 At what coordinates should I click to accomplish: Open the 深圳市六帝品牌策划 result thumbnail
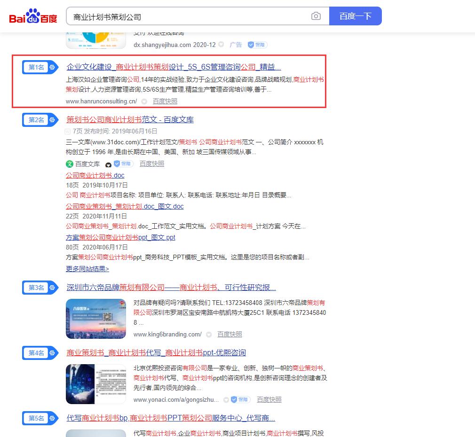(96, 319)
